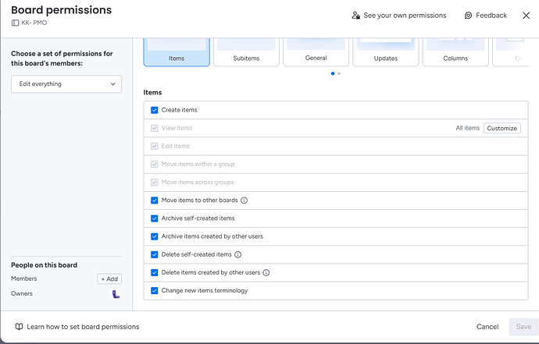This screenshot has width=539, height=344.
Task: Click the Cancel button
Action: (x=487, y=327)
